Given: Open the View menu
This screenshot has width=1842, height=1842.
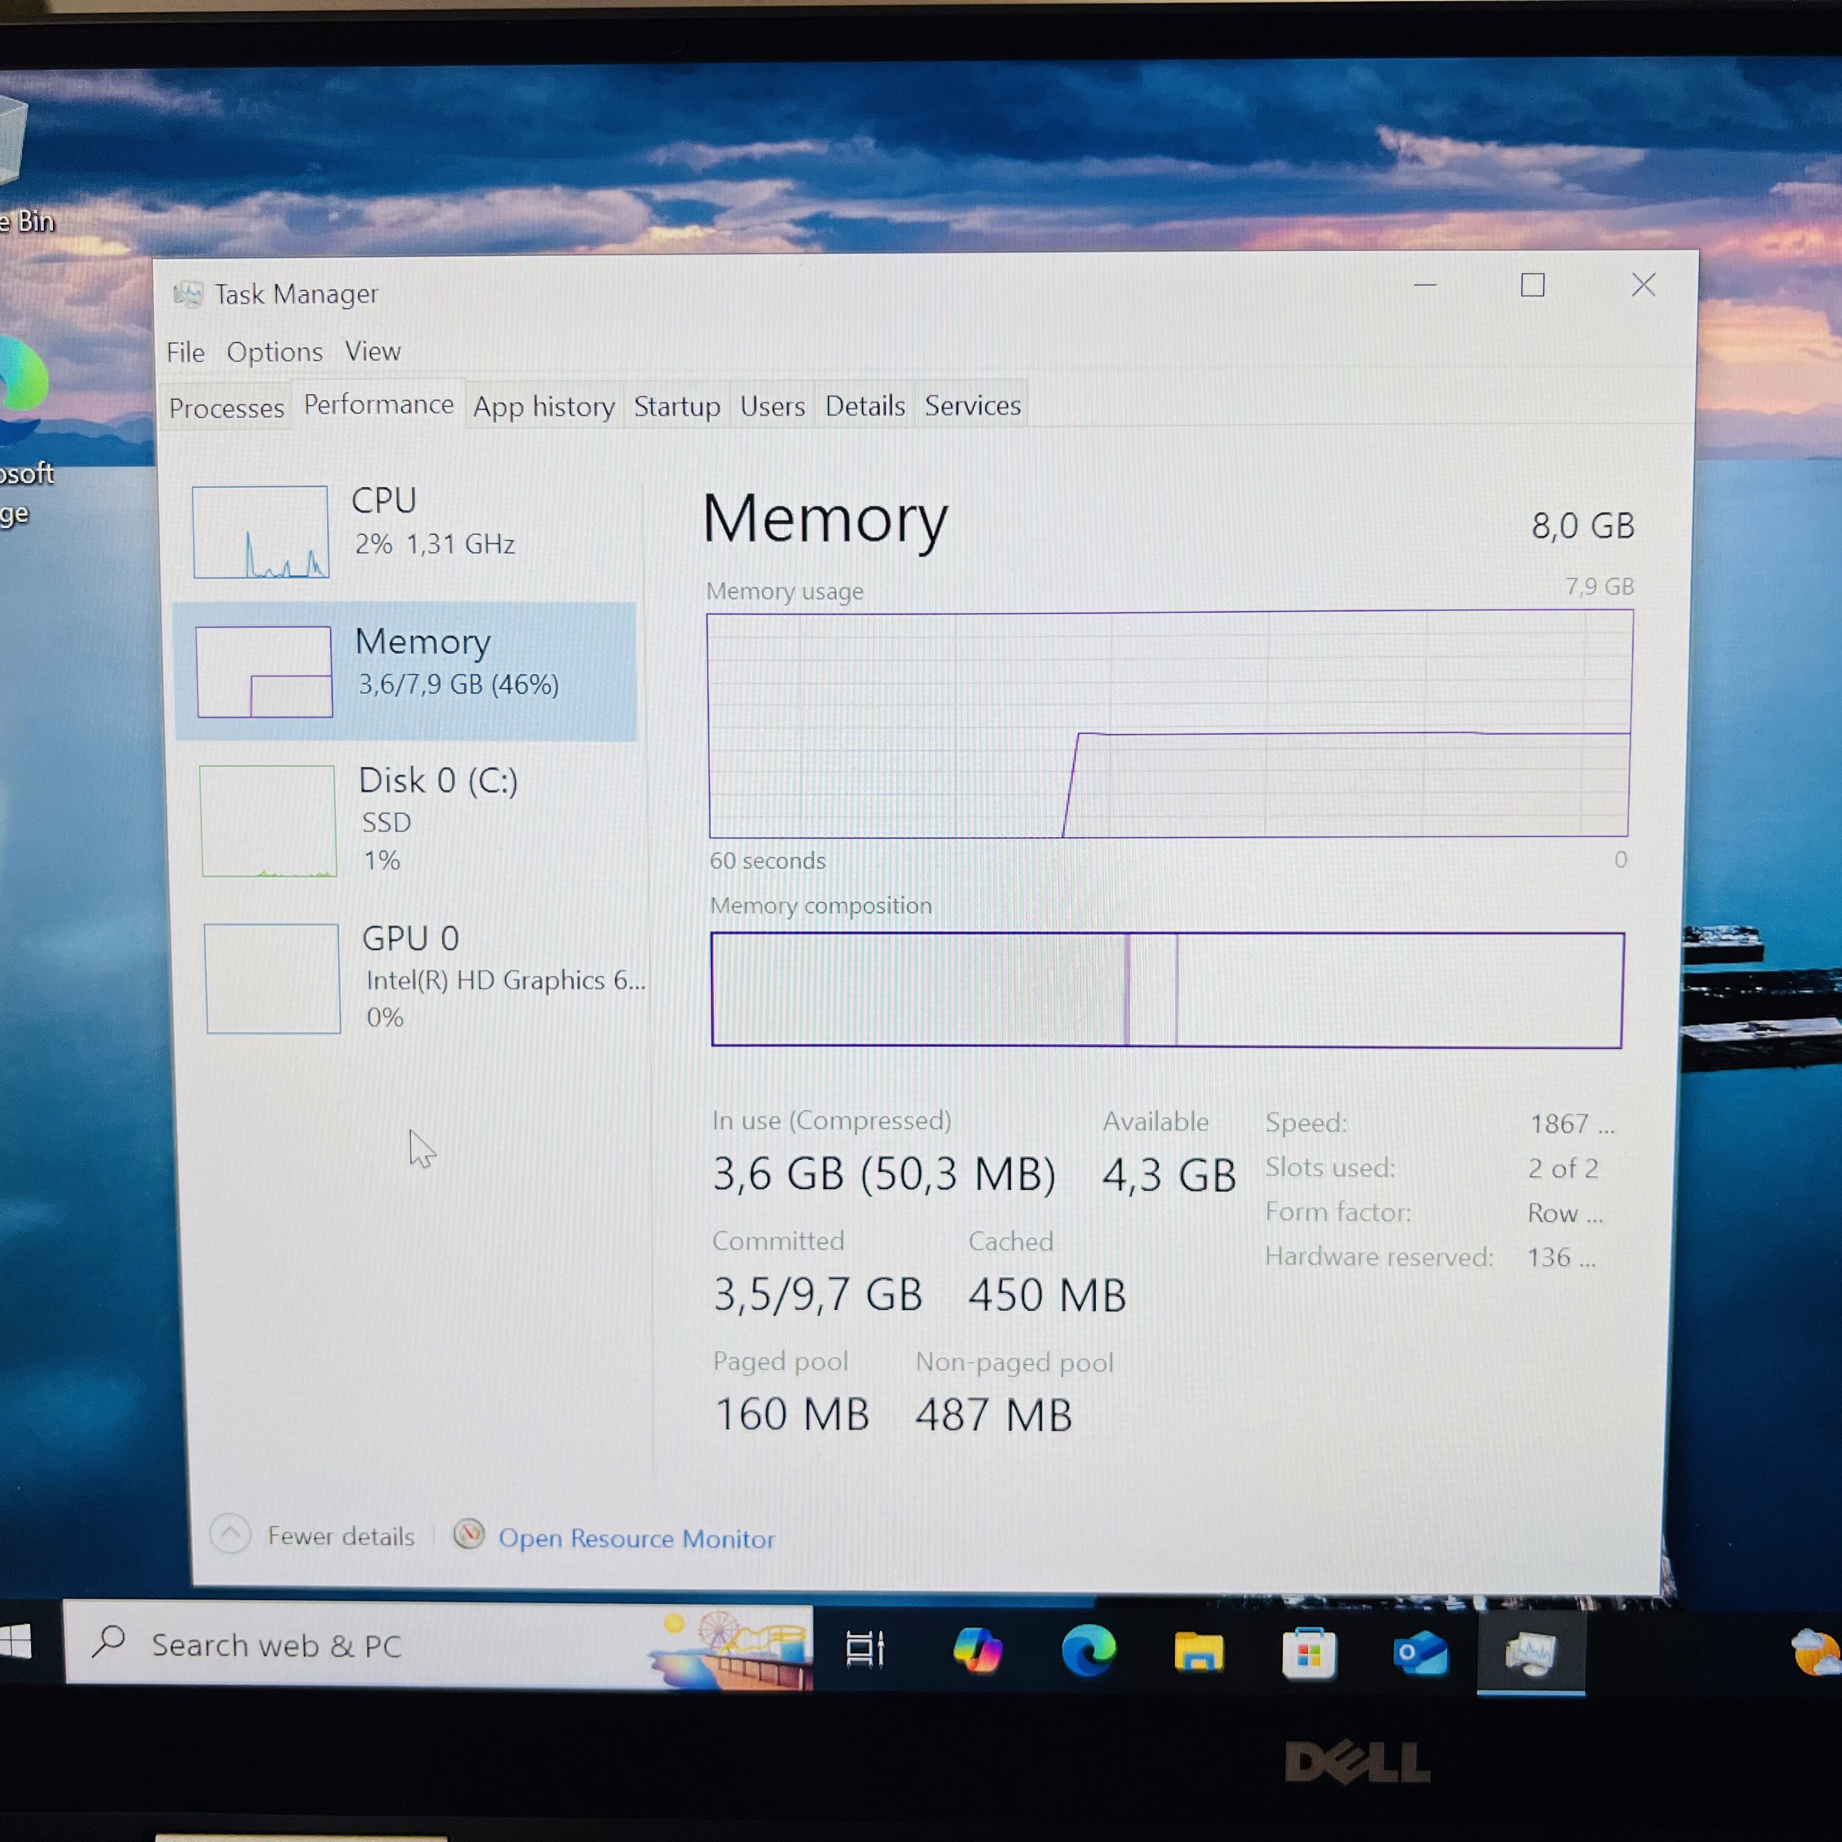Looking at the screenshot, I should pos(373,351).
